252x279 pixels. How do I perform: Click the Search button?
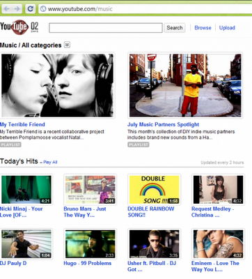(175, 28)
